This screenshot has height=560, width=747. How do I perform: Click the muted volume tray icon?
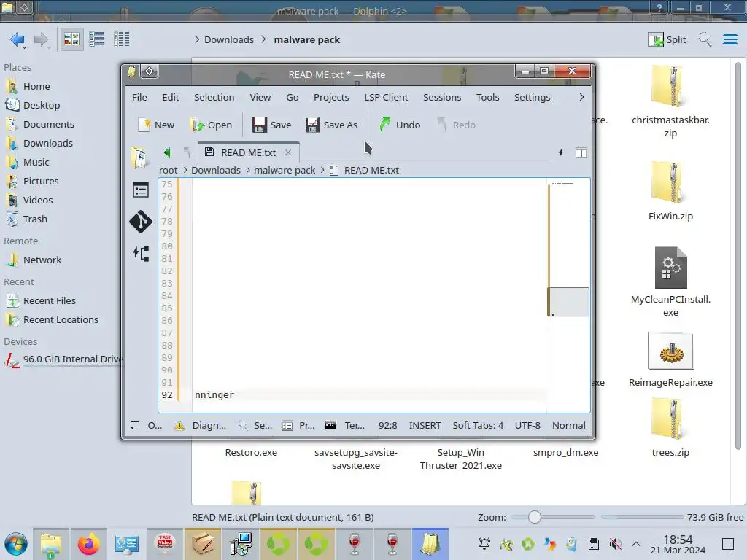pos(615,544)
